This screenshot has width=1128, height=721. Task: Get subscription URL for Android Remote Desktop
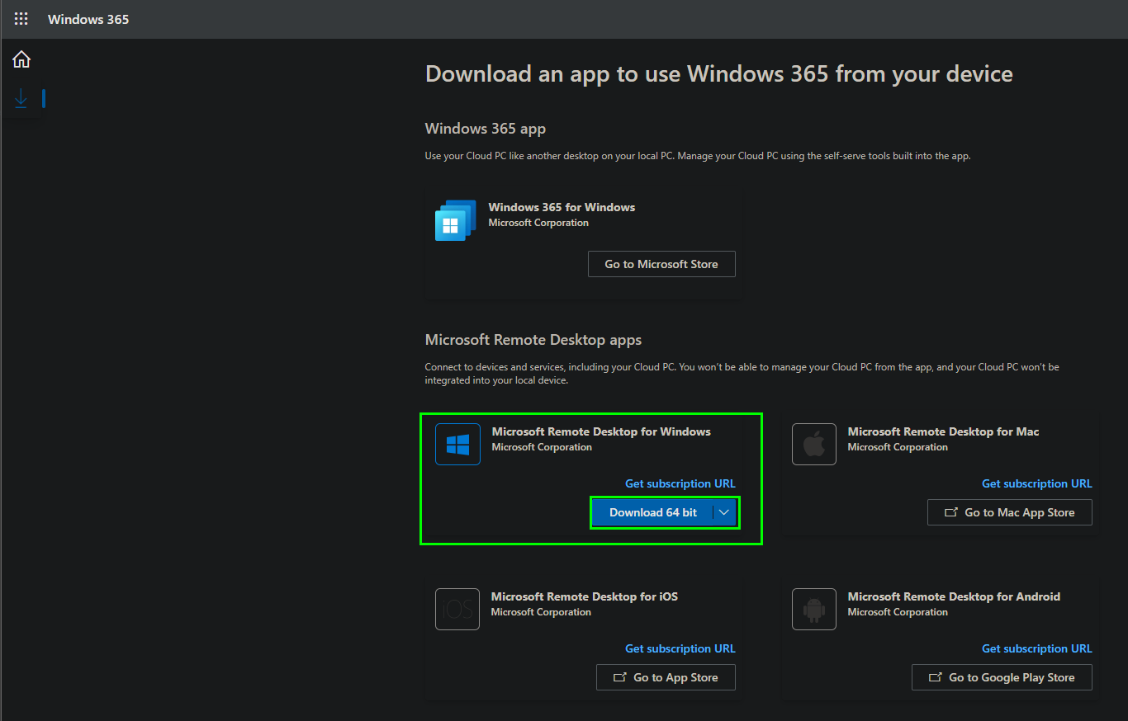tap(1036, 648)
